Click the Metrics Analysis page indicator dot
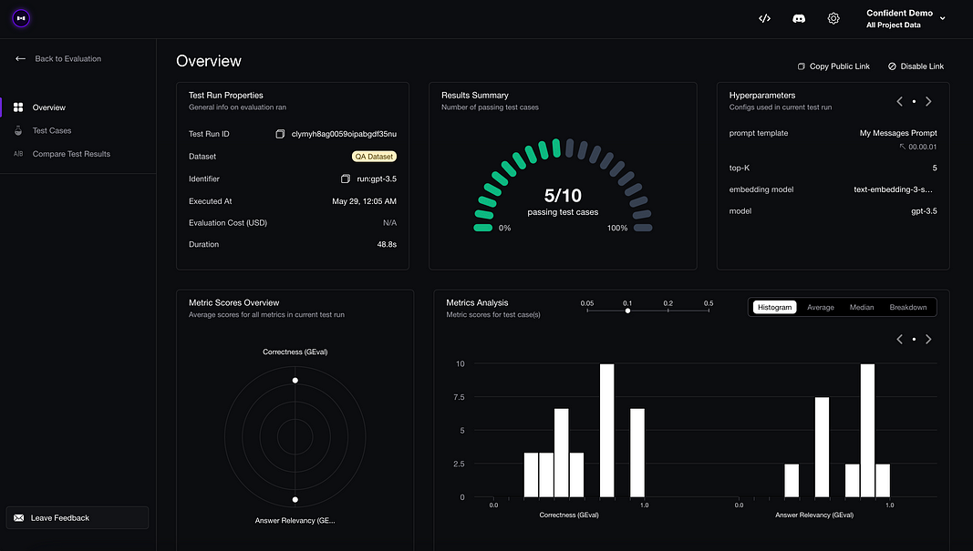 click(914, 339)
